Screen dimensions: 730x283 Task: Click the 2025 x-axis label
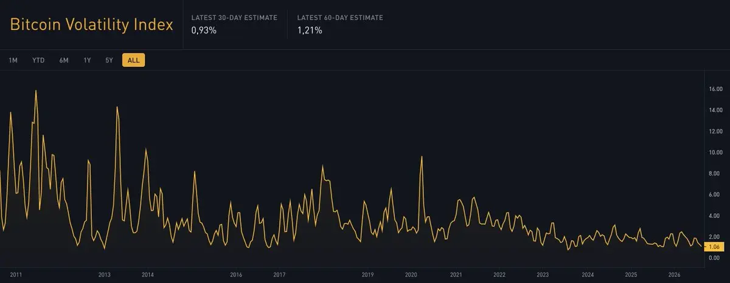(631, 274)
